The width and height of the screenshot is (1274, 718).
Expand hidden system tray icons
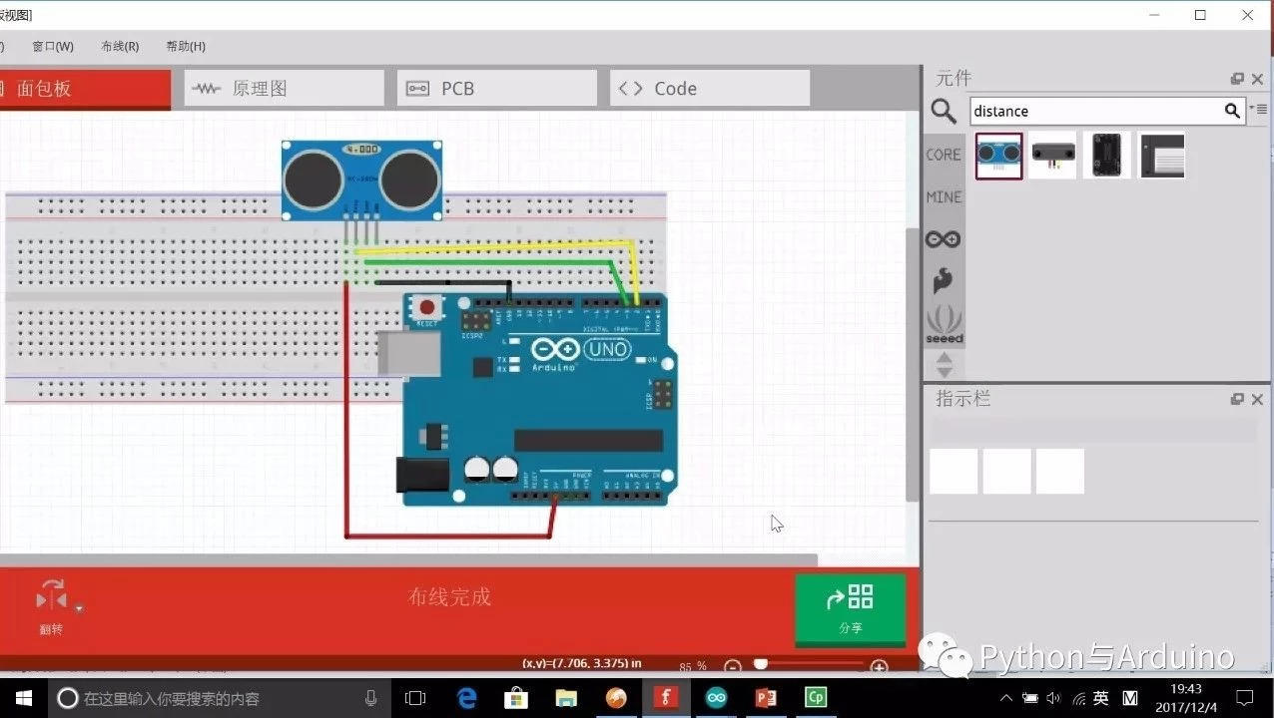[x=1005, y=698]
